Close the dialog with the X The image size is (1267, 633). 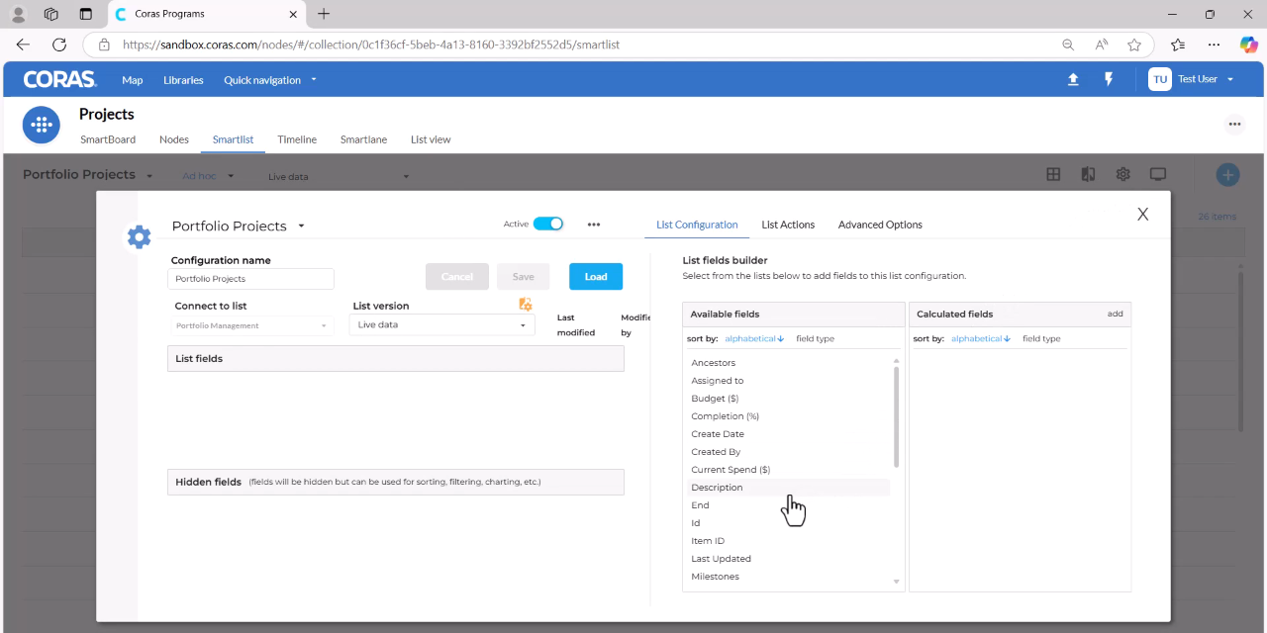click(1142, 214)
